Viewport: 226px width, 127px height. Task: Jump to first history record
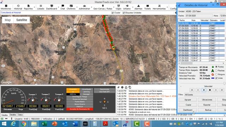pos(192,90)
